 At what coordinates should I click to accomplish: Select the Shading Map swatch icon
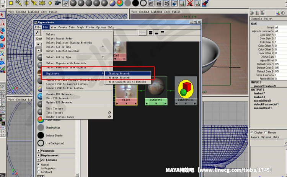(41, 128)
